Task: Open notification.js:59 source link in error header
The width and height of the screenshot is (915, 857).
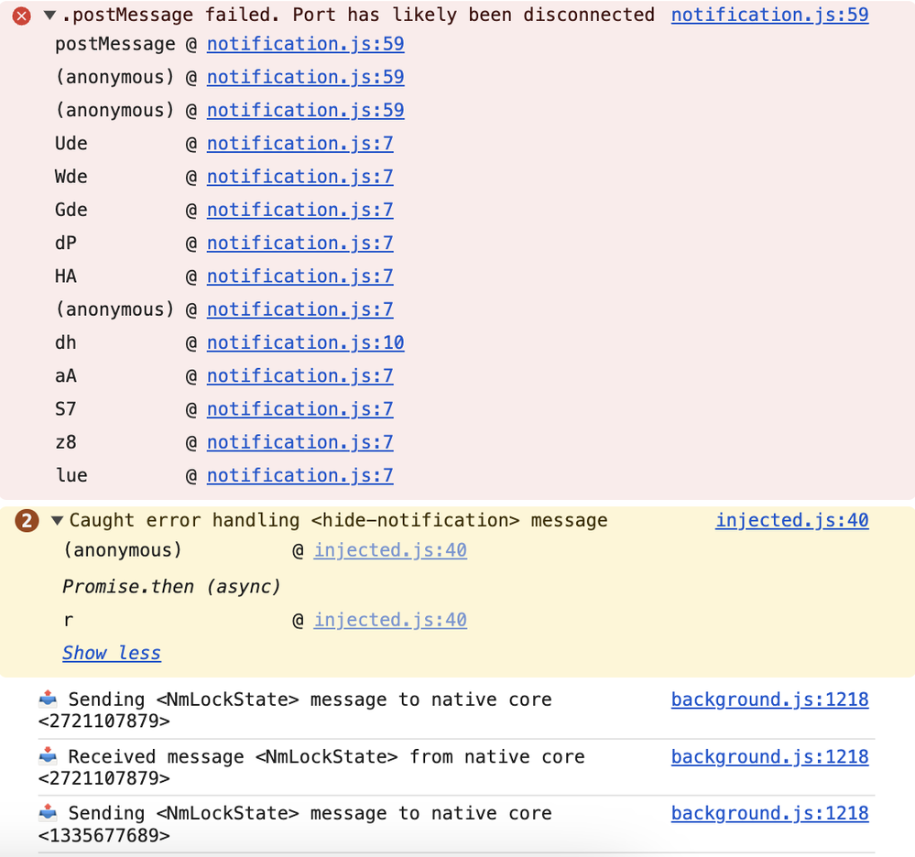Action: (x=769, y=15)
